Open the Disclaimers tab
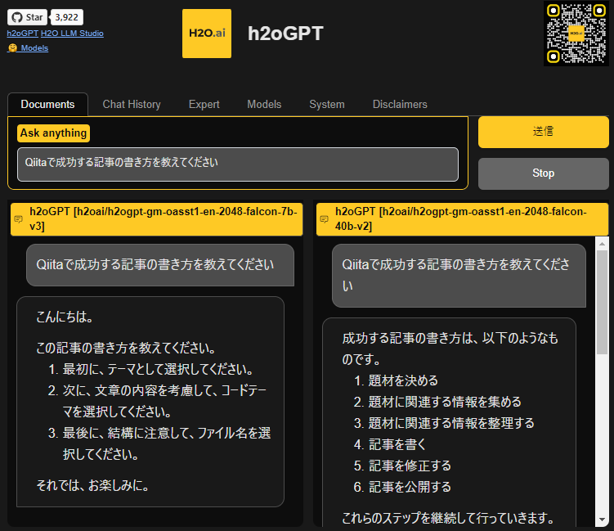This screenshot has width=614, height=531. 400,104
